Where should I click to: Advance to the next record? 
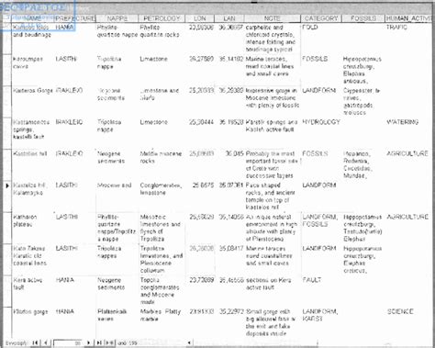pyautogui.click(x=88, y=343)
